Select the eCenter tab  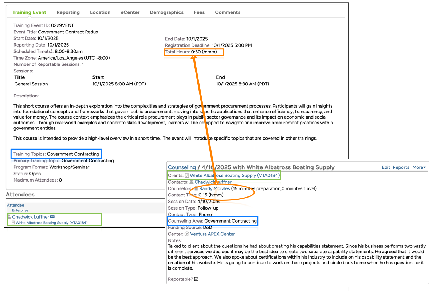130,12
